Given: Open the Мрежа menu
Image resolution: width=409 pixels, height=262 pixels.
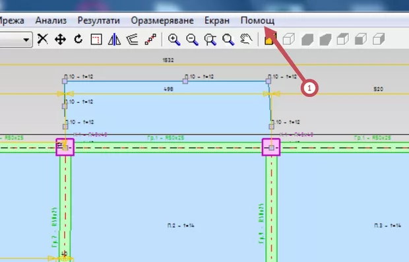Looking at the screenshot, I should click(x=11, y=20).
